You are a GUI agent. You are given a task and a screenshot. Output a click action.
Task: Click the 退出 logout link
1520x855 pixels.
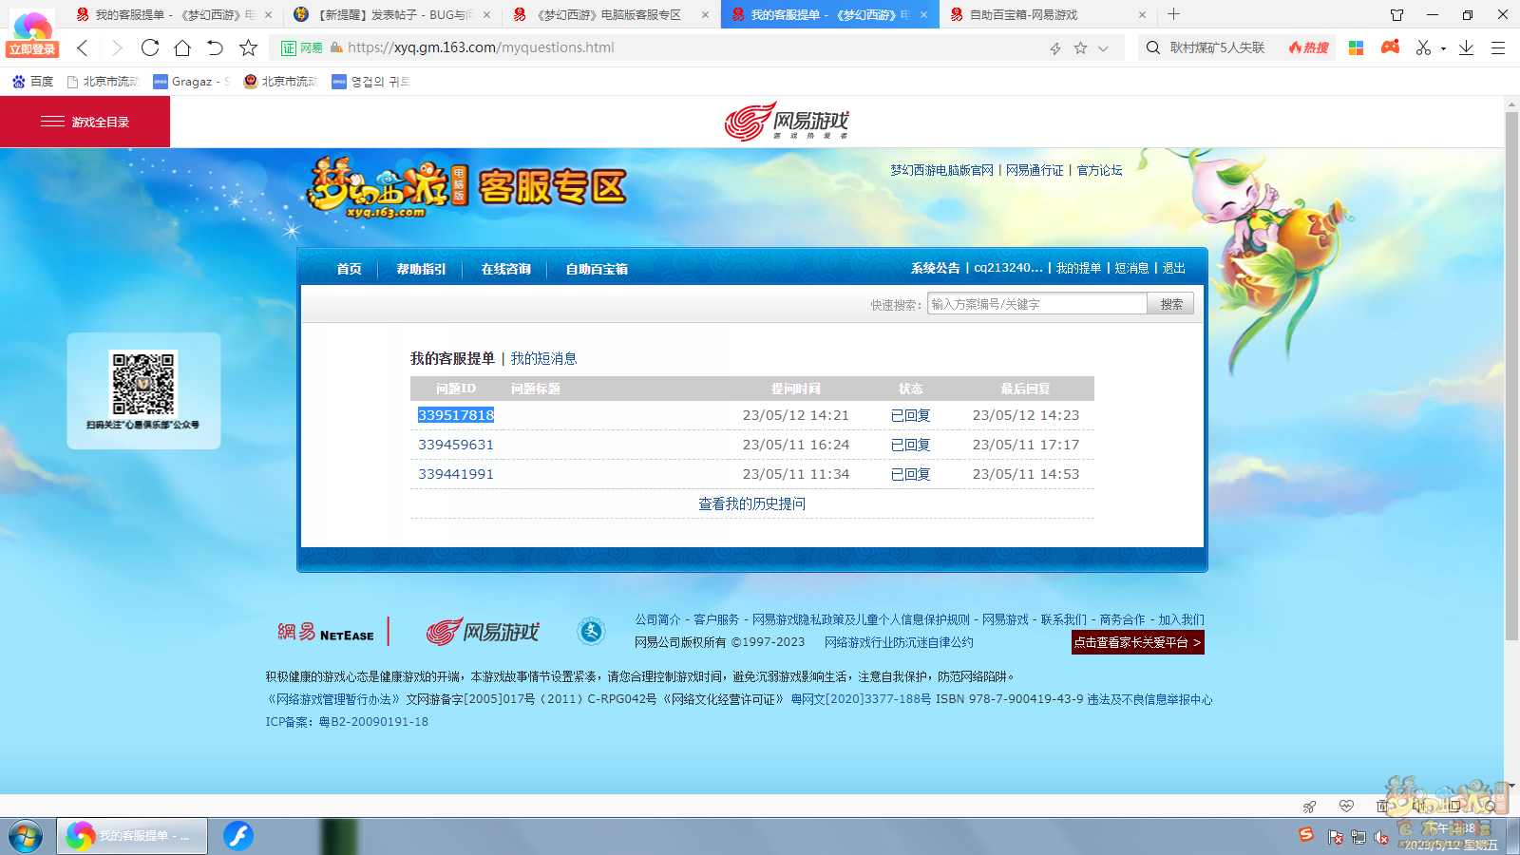[1174, 268]
